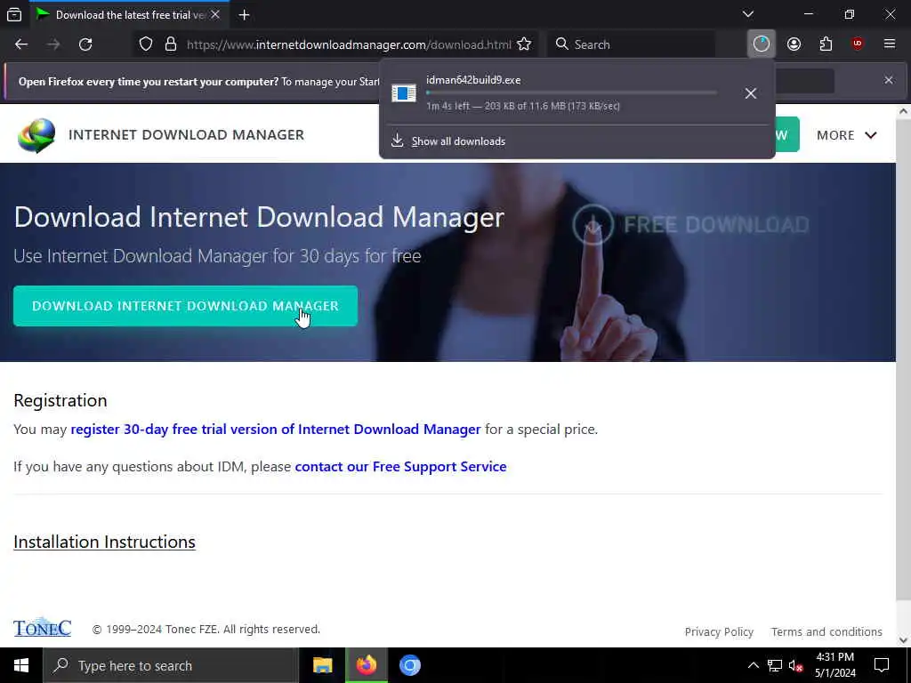911x683 pixels.
Task: Open the list all tabs dropdown arrow
Action: (748, 14)
